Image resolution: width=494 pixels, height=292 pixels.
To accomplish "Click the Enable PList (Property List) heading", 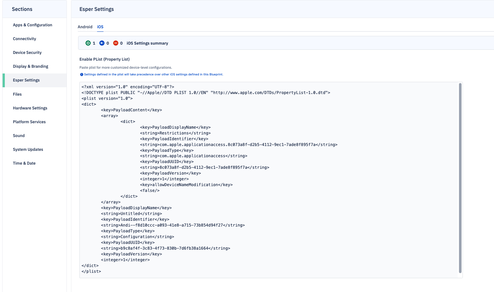I will 104,59.
